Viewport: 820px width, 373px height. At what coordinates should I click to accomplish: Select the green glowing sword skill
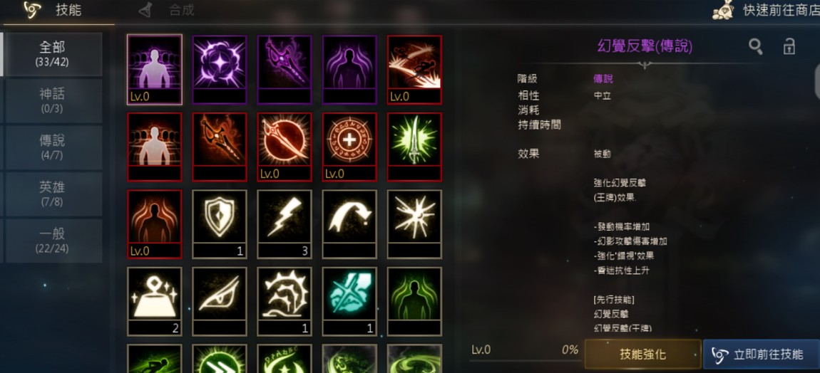(414, 147)
